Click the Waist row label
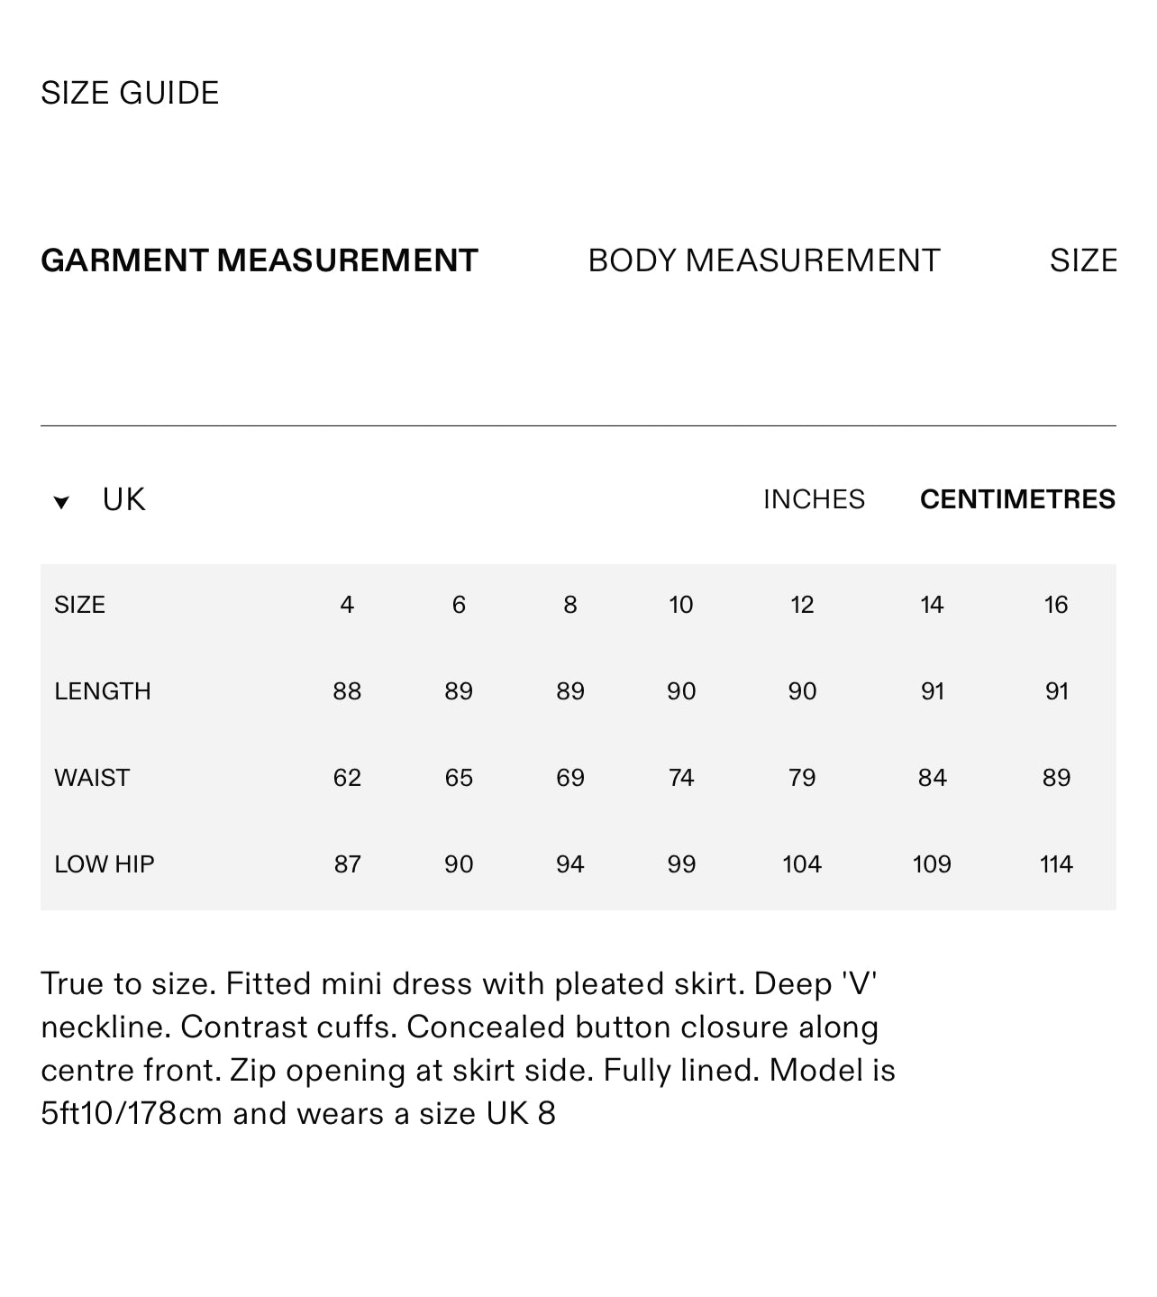 click(92, 778)
